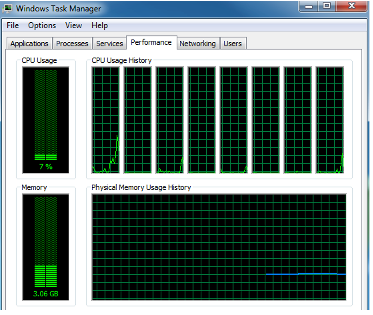Switch to the Networking tab
The image size is (373, 315).
[197, 44]
